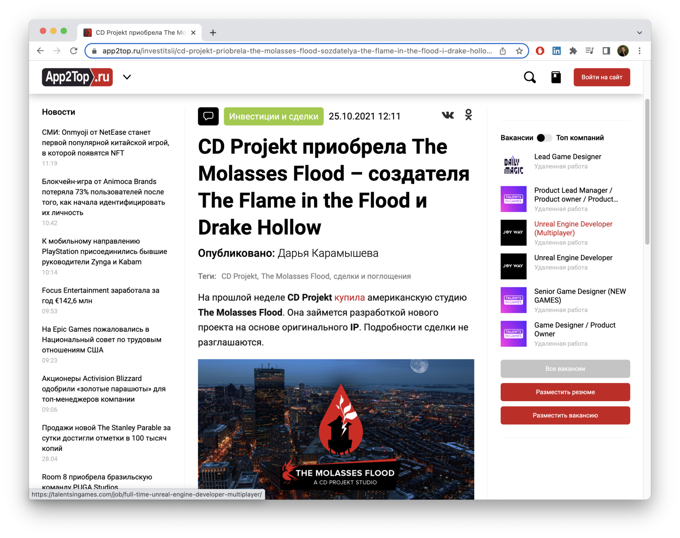Screen dimensions: 680x538
Task: Click the Войти на сайт button
Action: click(x=601, y=77)
